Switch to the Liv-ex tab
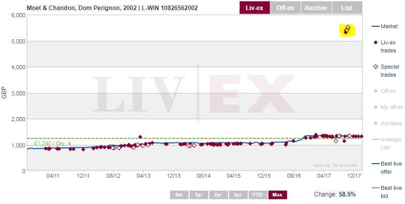Viewport: 405px width, 204px height. 255,8
